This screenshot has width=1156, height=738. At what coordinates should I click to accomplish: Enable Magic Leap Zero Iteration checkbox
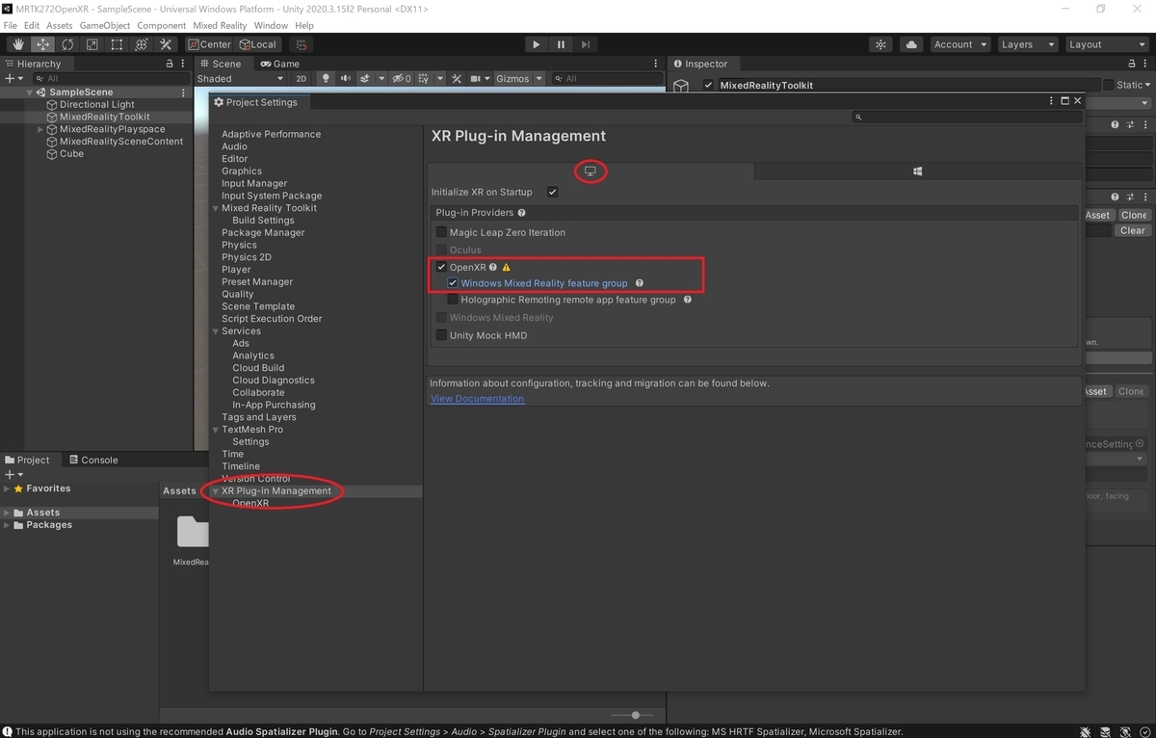[x=441, y=232]
